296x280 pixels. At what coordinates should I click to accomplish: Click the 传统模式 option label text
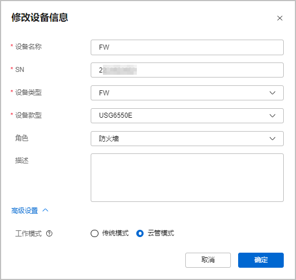coord(115,233)
